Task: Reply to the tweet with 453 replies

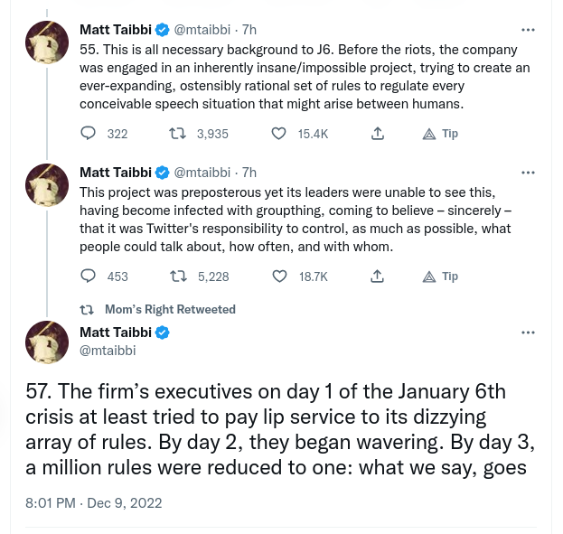Action: (x=89, y=276)
